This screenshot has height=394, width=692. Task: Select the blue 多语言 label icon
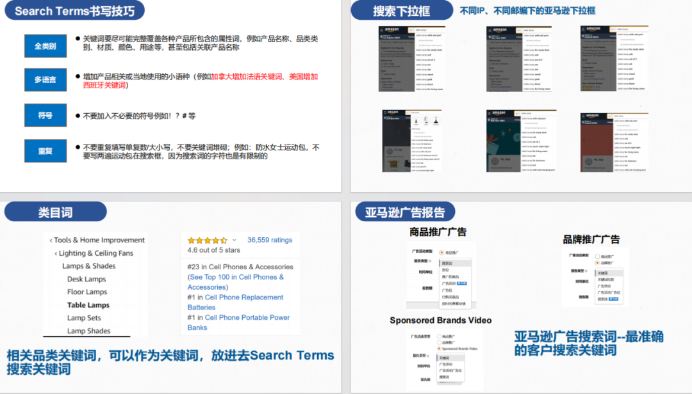pos(45,79)
